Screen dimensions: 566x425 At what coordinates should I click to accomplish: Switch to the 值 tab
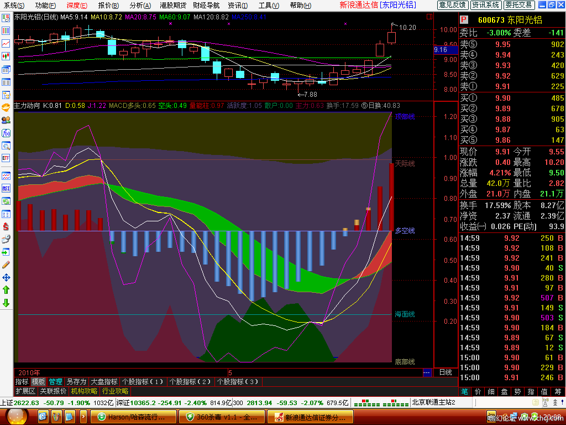point(544,391)
